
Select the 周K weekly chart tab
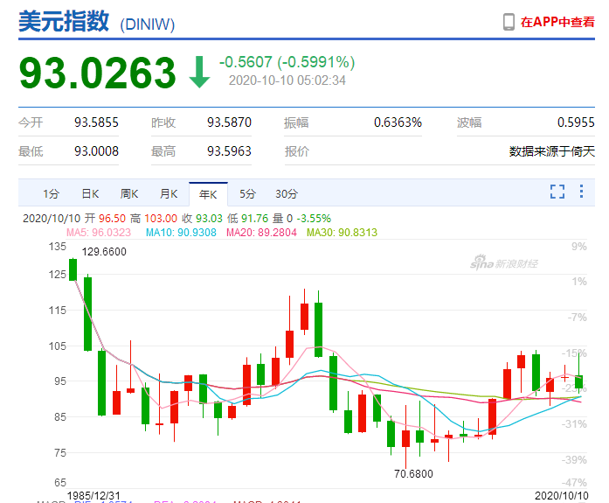[129, 194]
